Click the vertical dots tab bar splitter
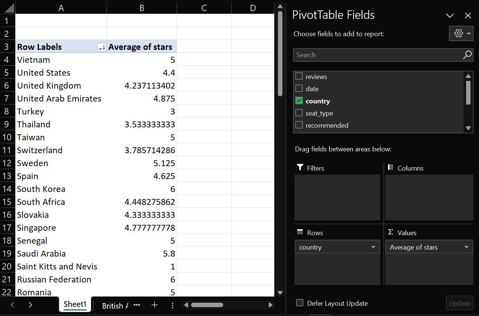Screen dimensions: 479x316 pyautogui.click(x=173, y=305)
